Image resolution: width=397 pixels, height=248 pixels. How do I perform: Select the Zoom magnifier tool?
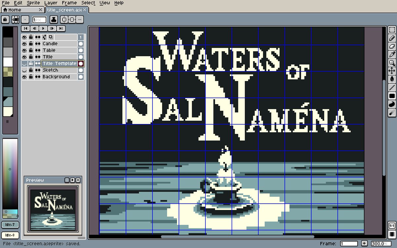pos(392,62)
